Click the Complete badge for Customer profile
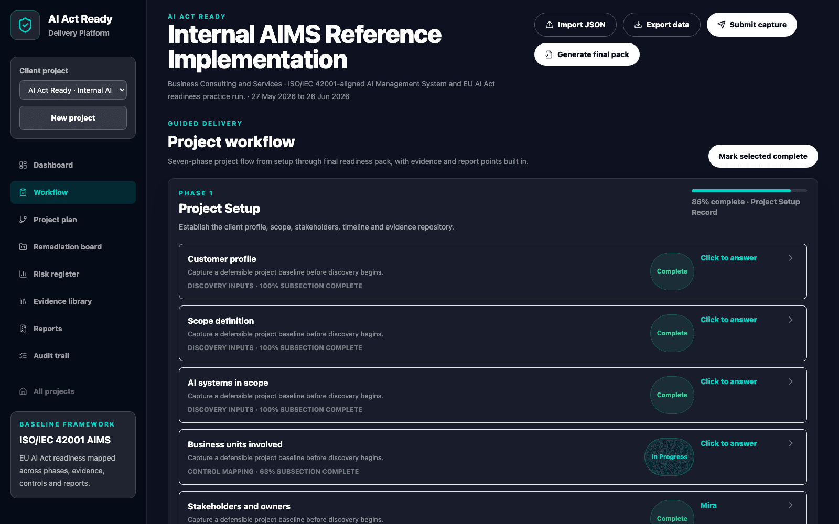This screenshot has height=524, width=839. 672,271
